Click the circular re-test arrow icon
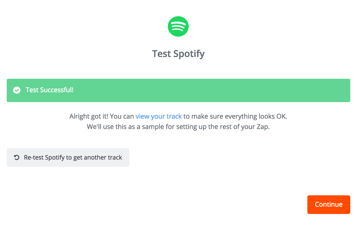Image resolution: width=357 pixels, height=229 pixels. (x=17, y=158)
